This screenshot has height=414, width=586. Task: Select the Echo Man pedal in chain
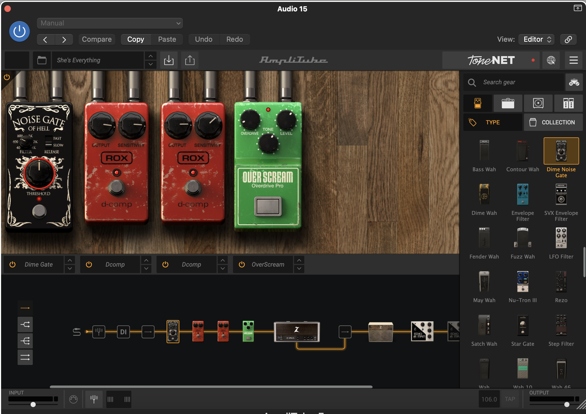422,332
